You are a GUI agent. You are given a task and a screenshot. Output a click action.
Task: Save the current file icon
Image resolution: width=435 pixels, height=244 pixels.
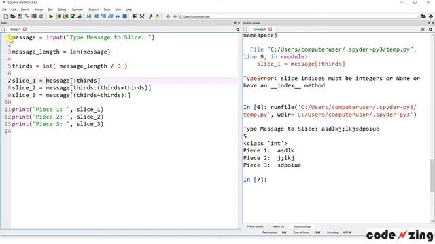pyautogui.click(x=20, y=16)
